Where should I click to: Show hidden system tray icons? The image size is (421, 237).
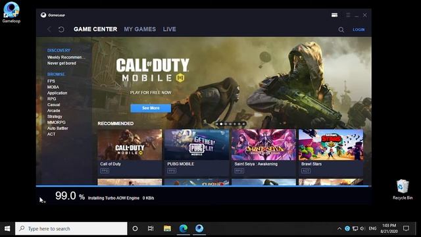point(339,228)
